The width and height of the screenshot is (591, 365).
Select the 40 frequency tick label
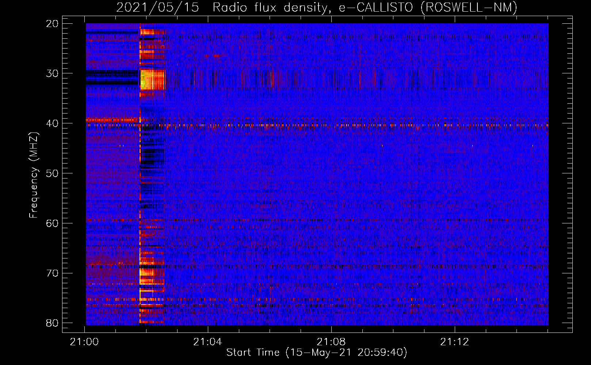[x=53, y=123]
